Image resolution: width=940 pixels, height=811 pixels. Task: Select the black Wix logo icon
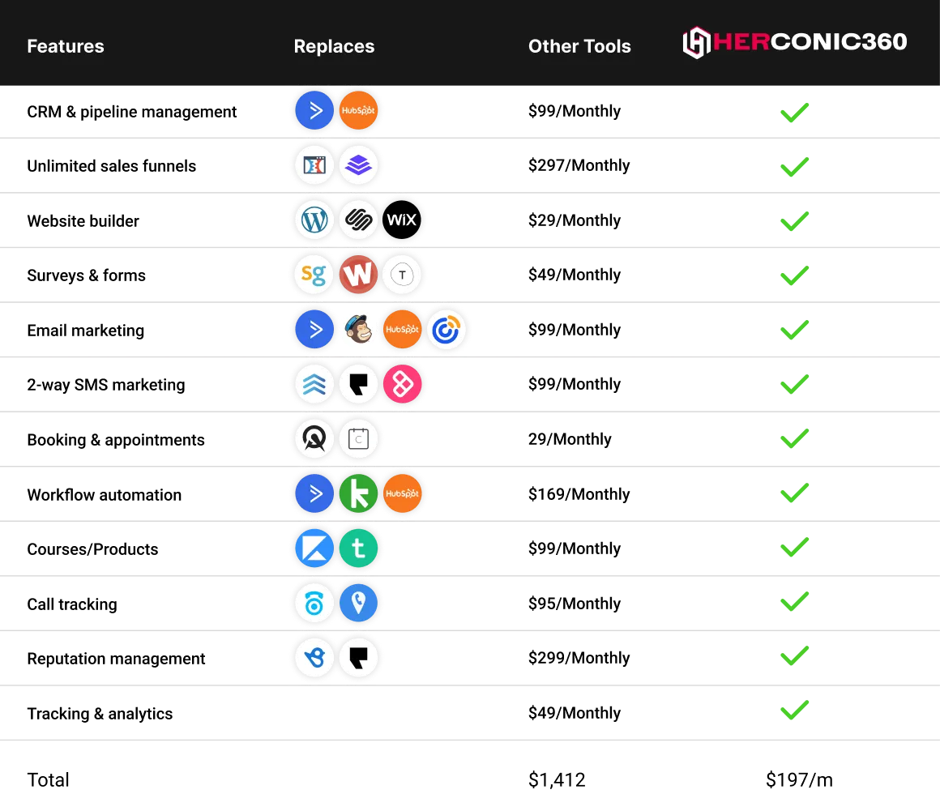click(x=402, y=220)
